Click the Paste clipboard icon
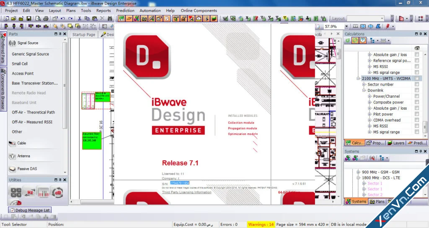 (x=95, y=18)
